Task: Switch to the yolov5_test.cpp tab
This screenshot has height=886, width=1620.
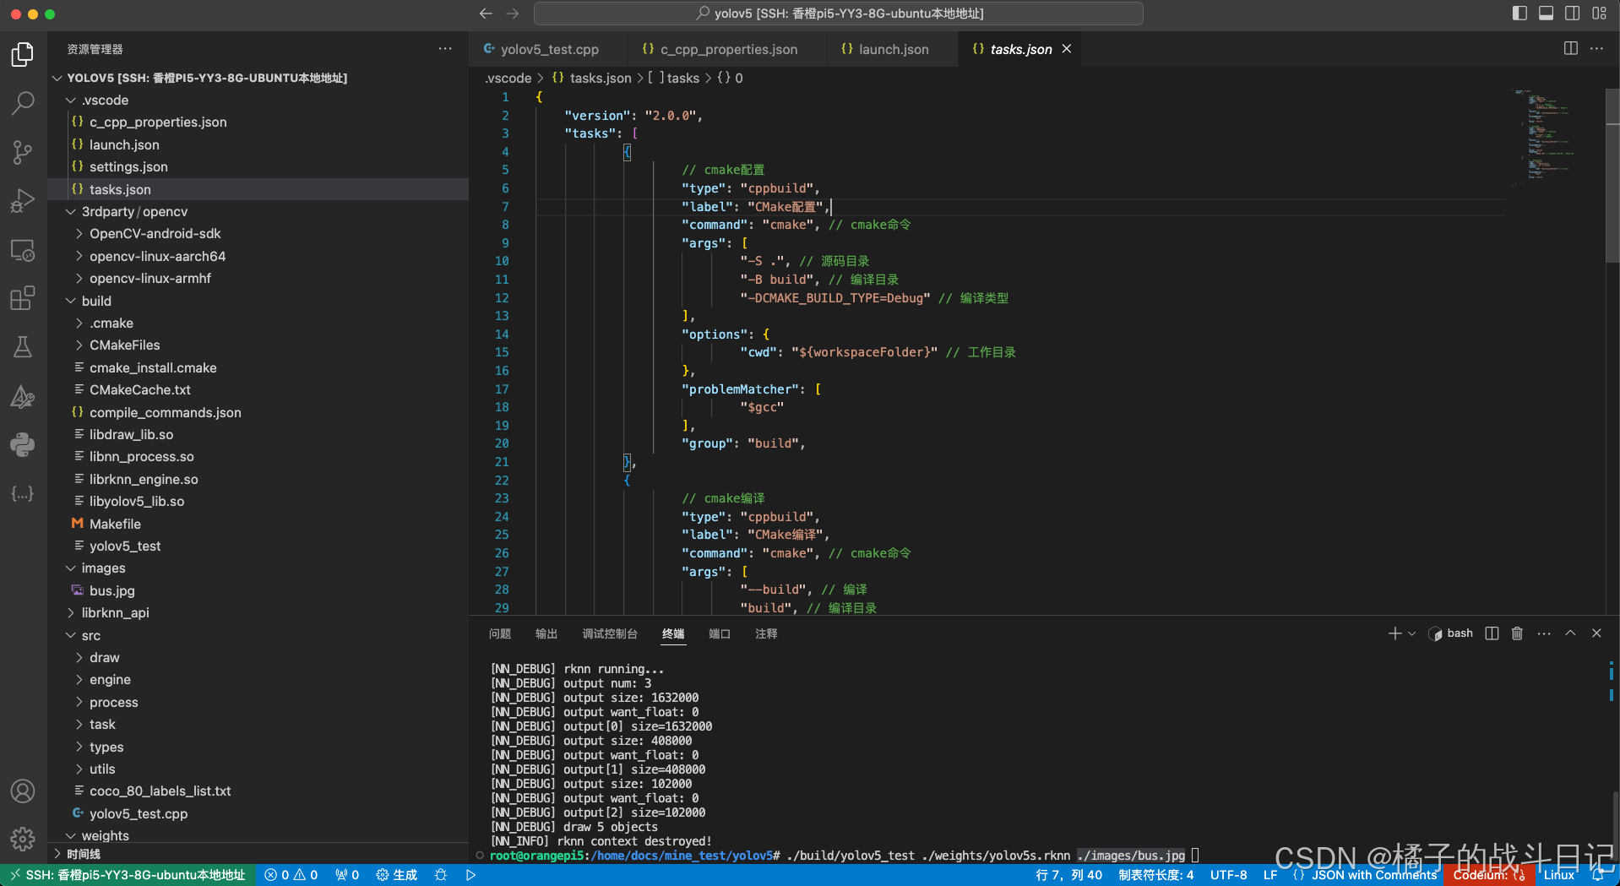Action: [548, 49]
